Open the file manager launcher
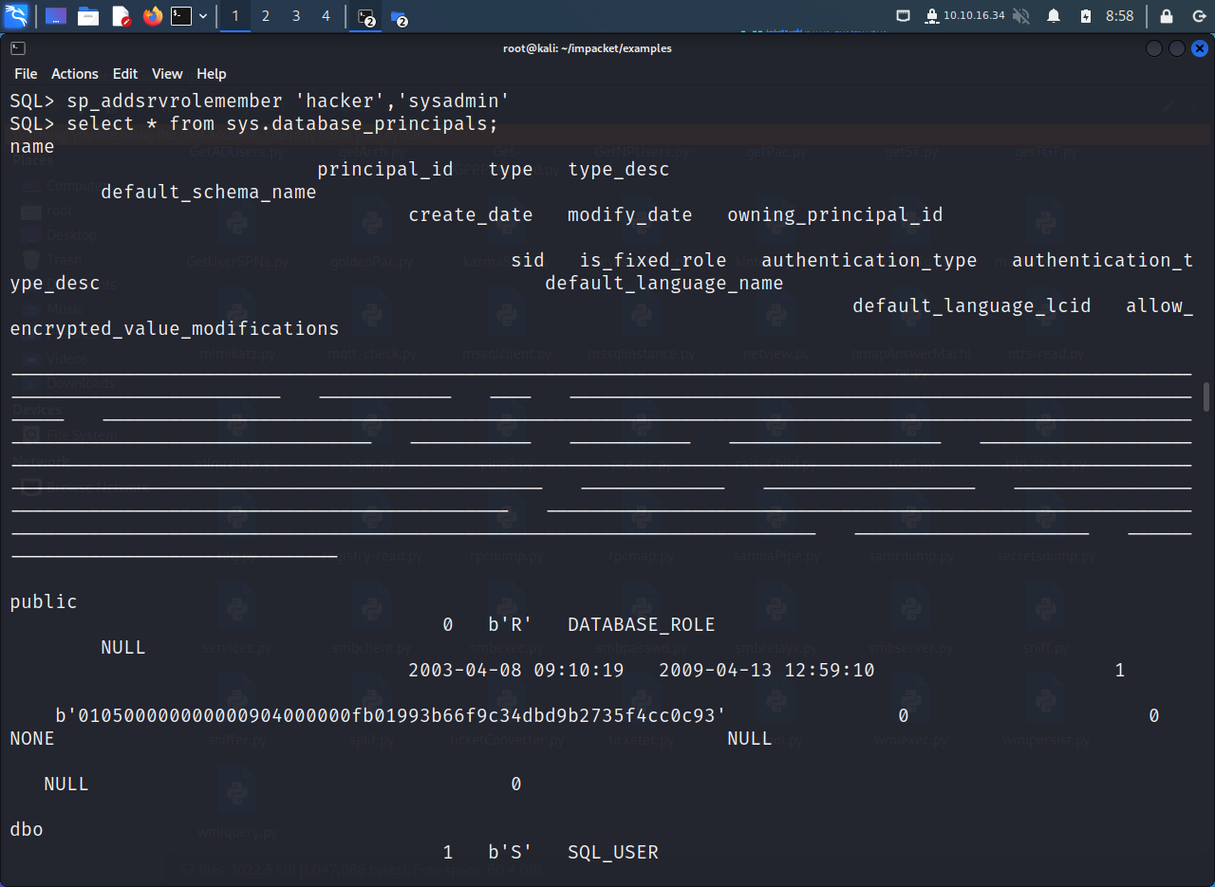The width and height of the screenshot is (1215, 887). (88, 16)
